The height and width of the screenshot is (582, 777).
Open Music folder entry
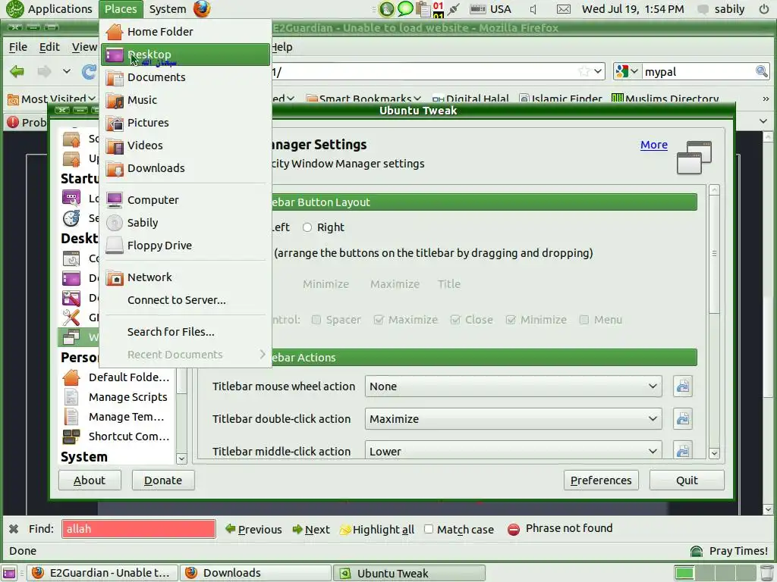(185, 100)
